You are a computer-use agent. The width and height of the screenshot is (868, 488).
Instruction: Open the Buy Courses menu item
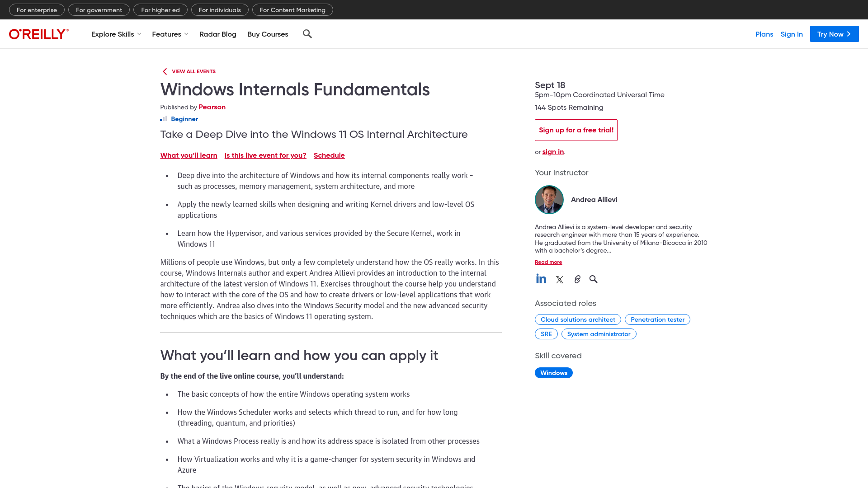268,34
